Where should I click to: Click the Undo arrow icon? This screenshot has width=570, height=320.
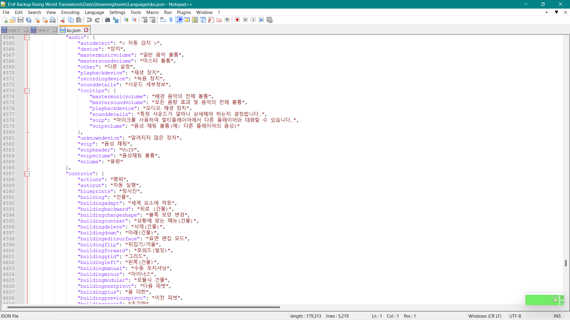coord(89,20)
